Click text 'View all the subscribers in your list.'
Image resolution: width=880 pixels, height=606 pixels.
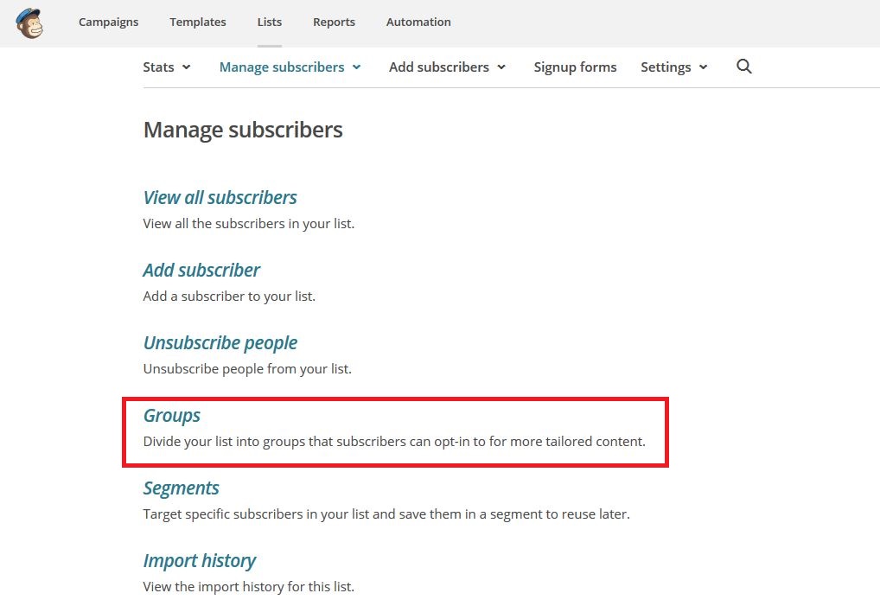[x=249, y=224]
